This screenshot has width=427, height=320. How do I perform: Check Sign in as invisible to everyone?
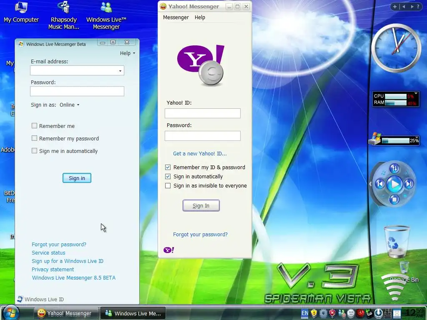[168, 185]
